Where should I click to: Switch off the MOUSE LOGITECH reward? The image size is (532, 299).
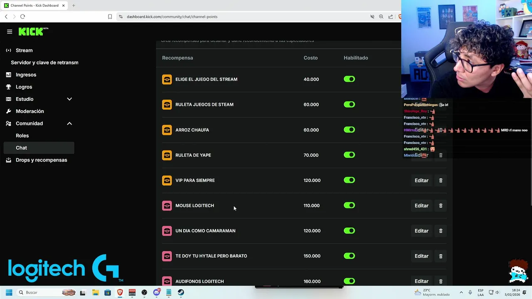(x=349, y=206)
